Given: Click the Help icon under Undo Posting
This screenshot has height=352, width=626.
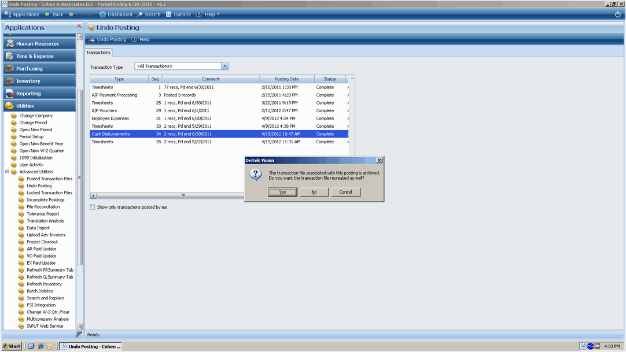Looking at the screenshot, I should coord(134,40).
